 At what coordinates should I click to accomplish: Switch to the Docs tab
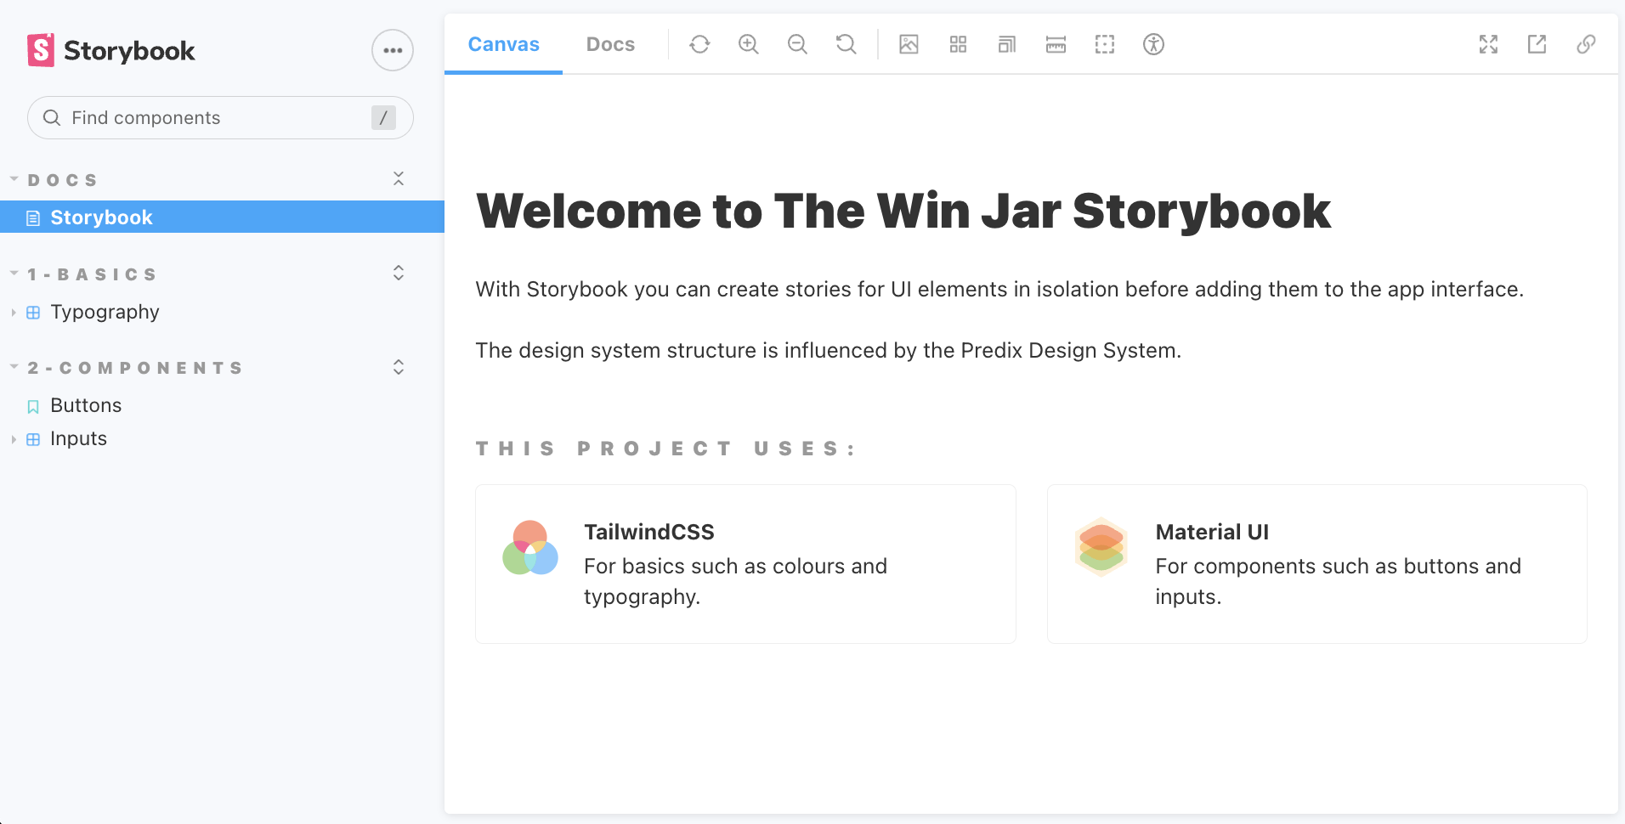[610, 44]
